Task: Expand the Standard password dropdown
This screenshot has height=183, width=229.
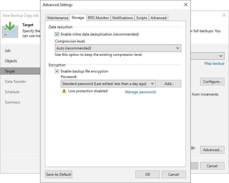Action: coord(108,83)
